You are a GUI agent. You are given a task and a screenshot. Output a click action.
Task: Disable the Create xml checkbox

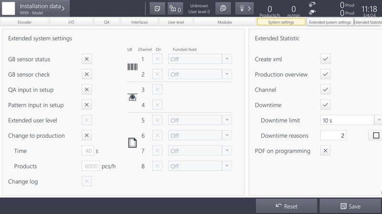coord(326,59)
